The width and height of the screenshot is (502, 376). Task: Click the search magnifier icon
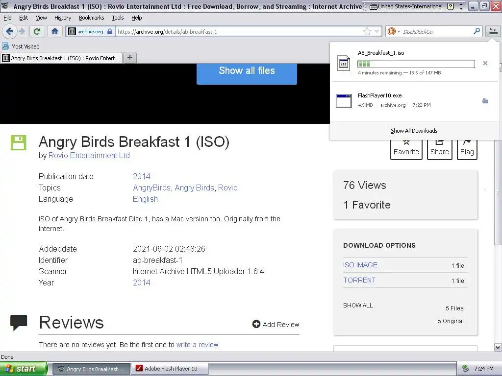pyautogui.click(x=477, y=31)
